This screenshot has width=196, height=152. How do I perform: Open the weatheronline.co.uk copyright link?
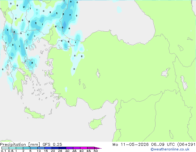pos(170,149)
